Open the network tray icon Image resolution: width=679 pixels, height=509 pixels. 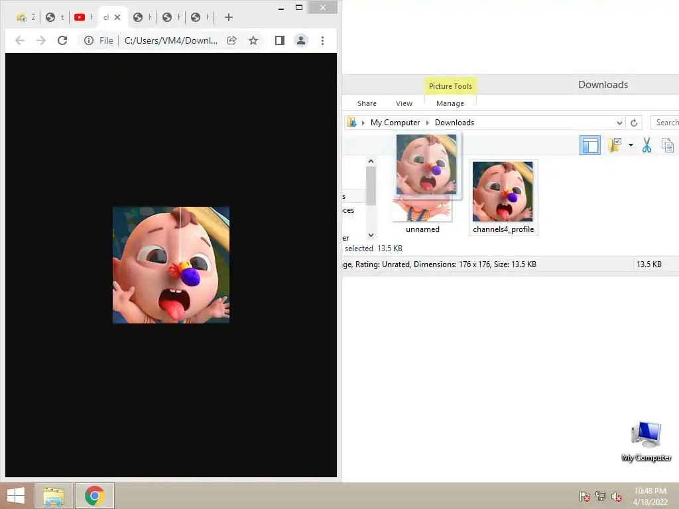coord(601,496)
